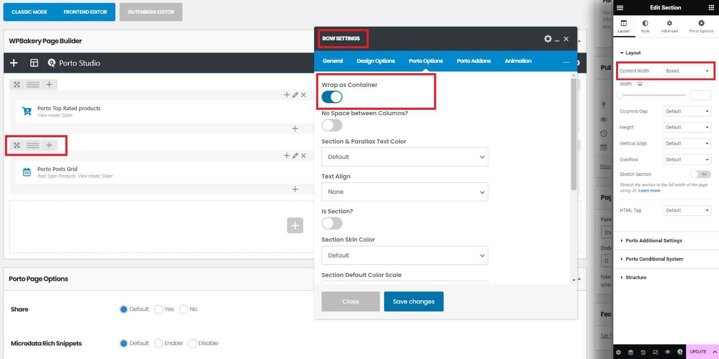The height and width of the screenshot is (359, 719).
Task: Open the templates layout icon in toolbar
Action: point(34,63)
